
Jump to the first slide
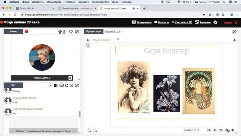[209, 130]
